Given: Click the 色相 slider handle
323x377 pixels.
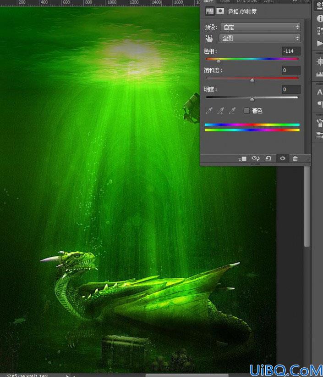Looking at the screenshot, I should tap(219, 62).
